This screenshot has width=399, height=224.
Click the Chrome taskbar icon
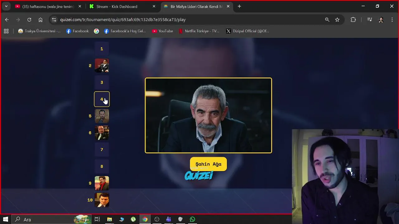click(x=145, y=219)
